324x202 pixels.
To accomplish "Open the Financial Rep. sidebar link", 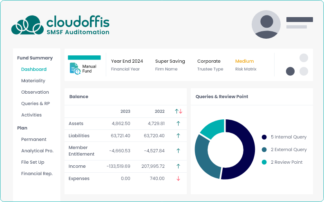I will point(37,173).
